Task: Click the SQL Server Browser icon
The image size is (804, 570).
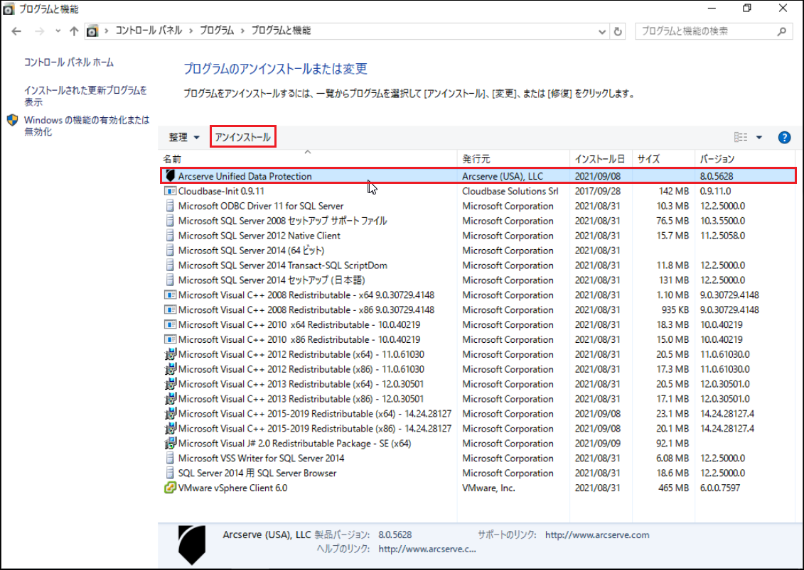Action: [170, 473]
